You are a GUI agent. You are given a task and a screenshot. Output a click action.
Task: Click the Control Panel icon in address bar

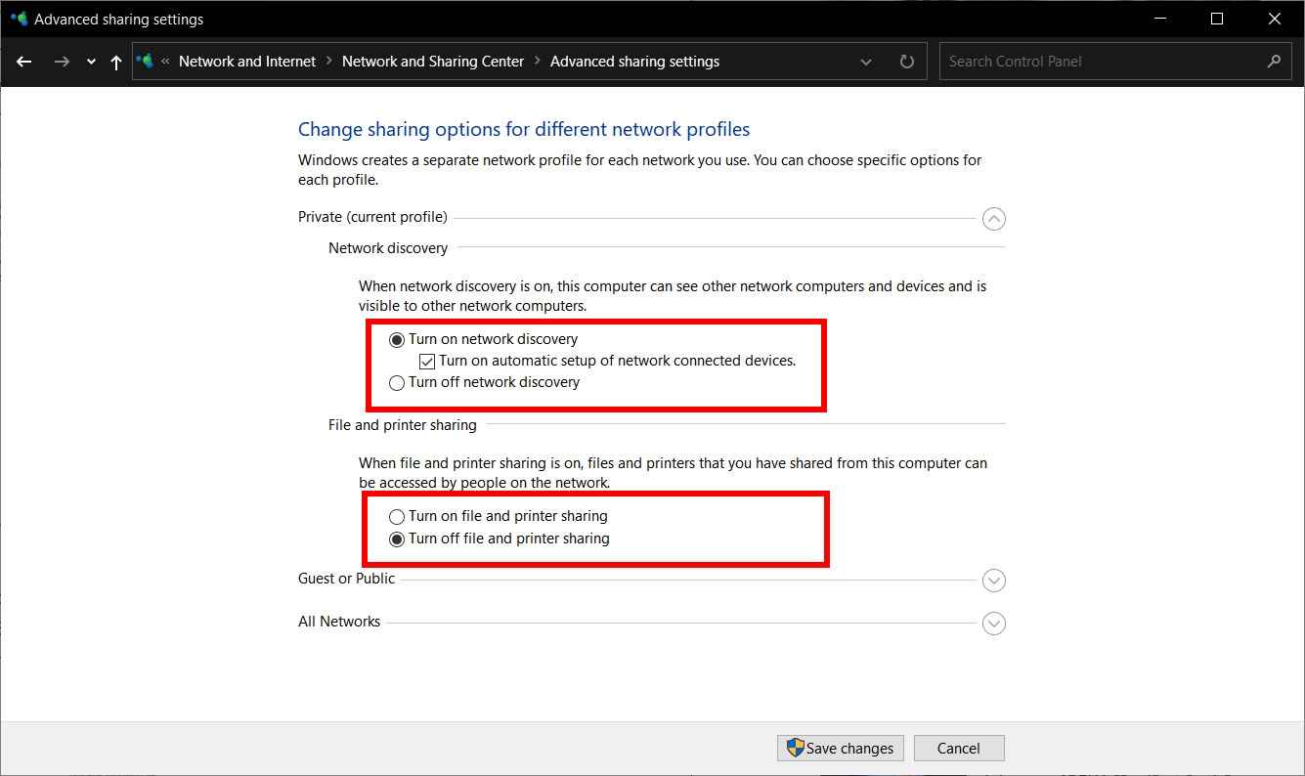coord(146,61)
